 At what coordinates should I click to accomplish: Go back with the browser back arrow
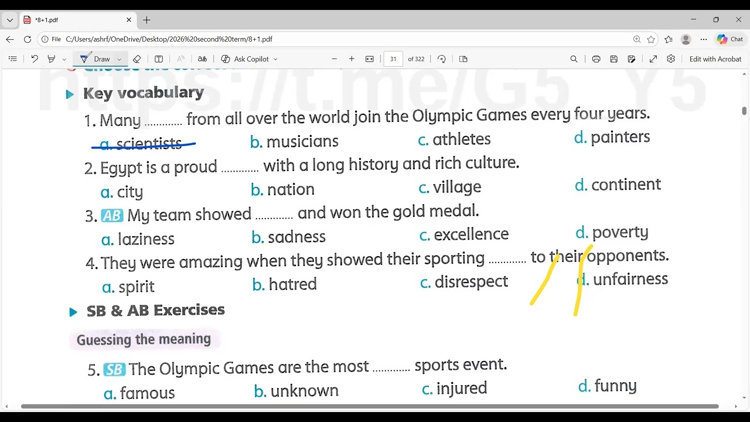10,39
